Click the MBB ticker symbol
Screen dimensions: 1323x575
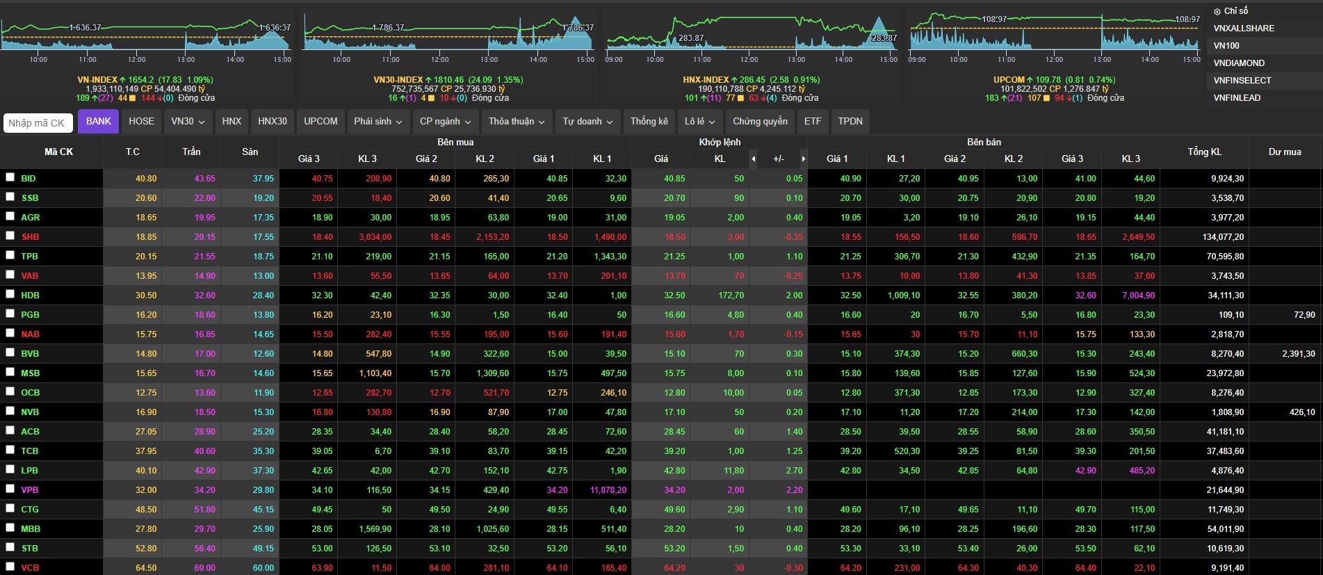tap(31, 529)
